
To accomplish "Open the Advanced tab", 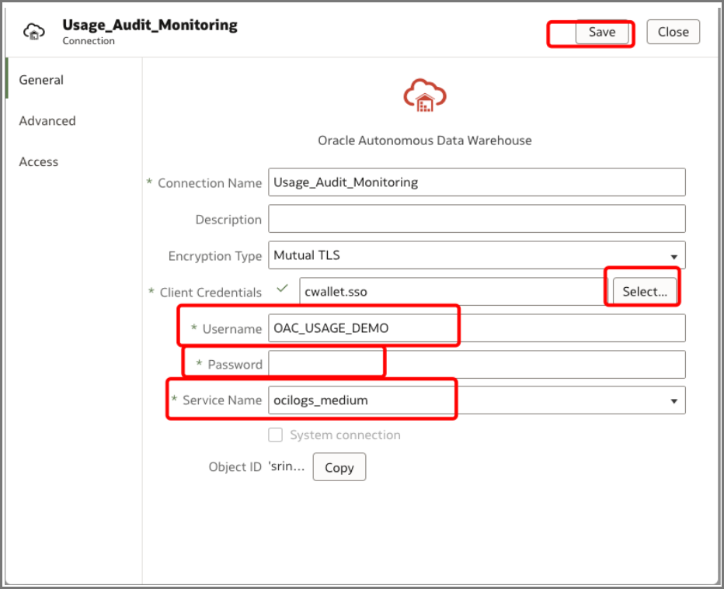I will [x=47, y=121].
